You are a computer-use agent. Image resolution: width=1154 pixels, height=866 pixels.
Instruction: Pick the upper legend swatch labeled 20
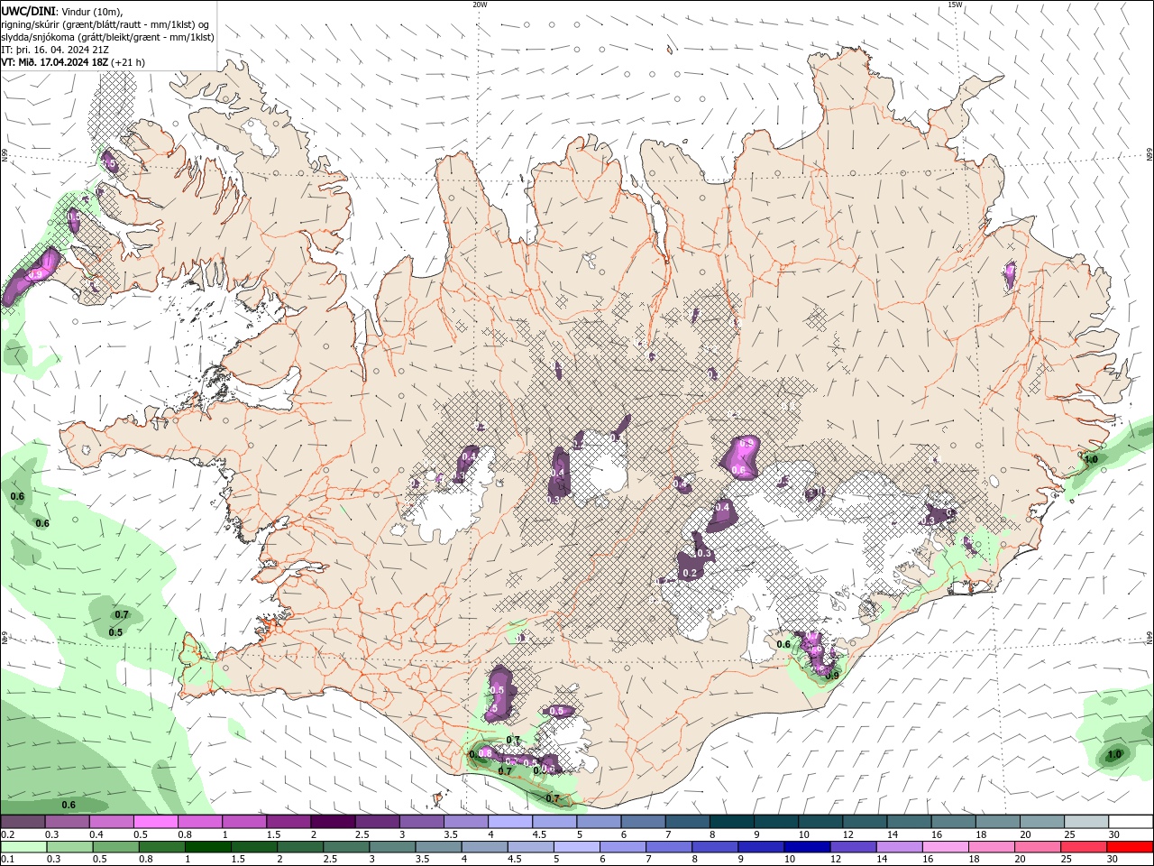point(1043,822)
